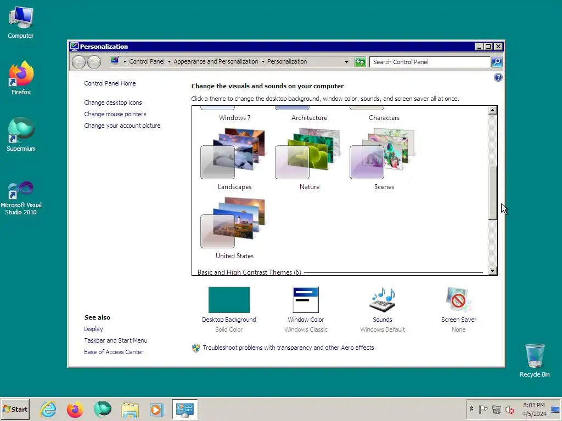Select the United States theme
Screen dimensions: 562x421
pos(234,229)
